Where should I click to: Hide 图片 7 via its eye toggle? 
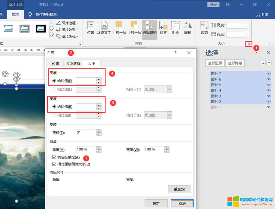pos(268,74)
